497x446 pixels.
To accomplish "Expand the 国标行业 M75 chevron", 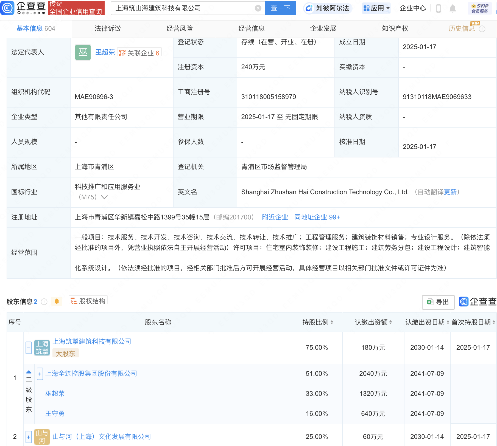I will [104, 197].
